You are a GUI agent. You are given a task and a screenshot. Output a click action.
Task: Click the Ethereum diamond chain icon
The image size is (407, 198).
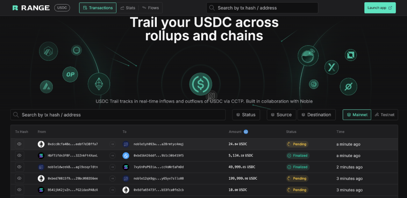click(x=99, y=84)
